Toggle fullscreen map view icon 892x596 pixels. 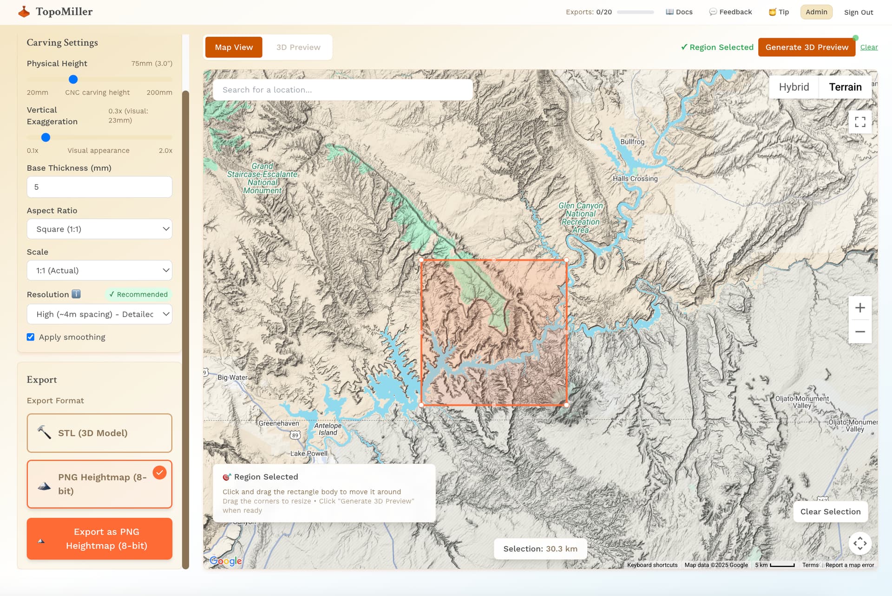click(860, 122)
